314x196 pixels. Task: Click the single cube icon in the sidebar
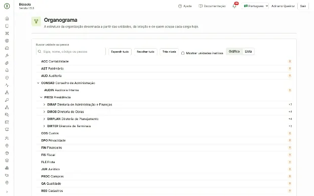click(x=7, y=153)
